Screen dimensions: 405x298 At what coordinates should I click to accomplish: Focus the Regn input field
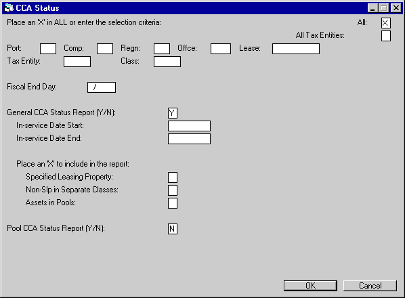(162, 49)
